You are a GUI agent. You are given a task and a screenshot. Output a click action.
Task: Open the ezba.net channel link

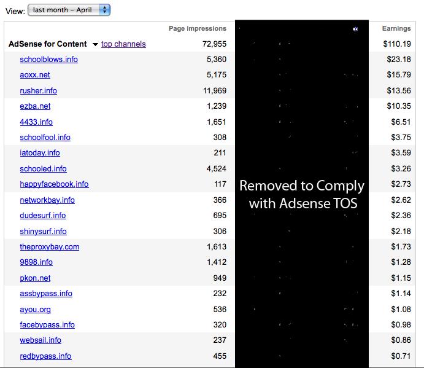click(x=35, y=106)
